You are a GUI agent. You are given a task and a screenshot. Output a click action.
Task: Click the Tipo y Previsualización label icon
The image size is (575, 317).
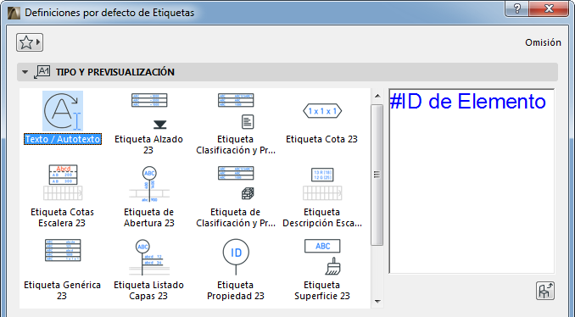[x=42, y=72]
